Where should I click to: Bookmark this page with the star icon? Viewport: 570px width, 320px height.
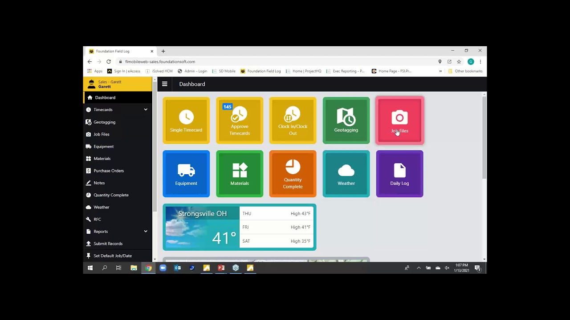(x=459, y=62)
